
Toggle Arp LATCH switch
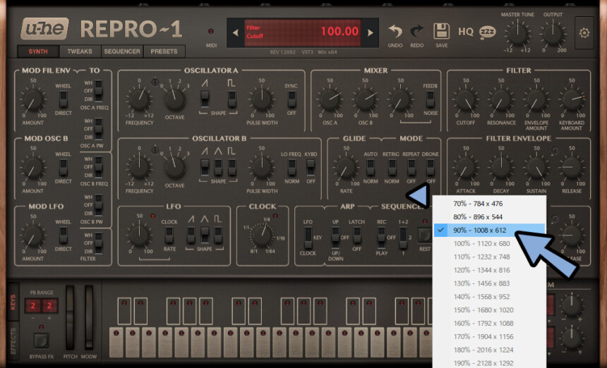click(356, 235)
